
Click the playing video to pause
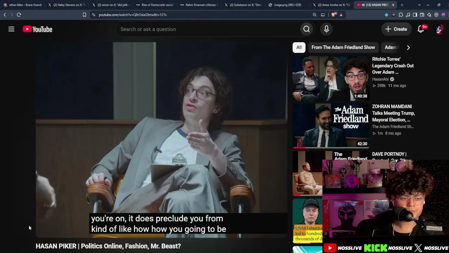coord(161,140)
